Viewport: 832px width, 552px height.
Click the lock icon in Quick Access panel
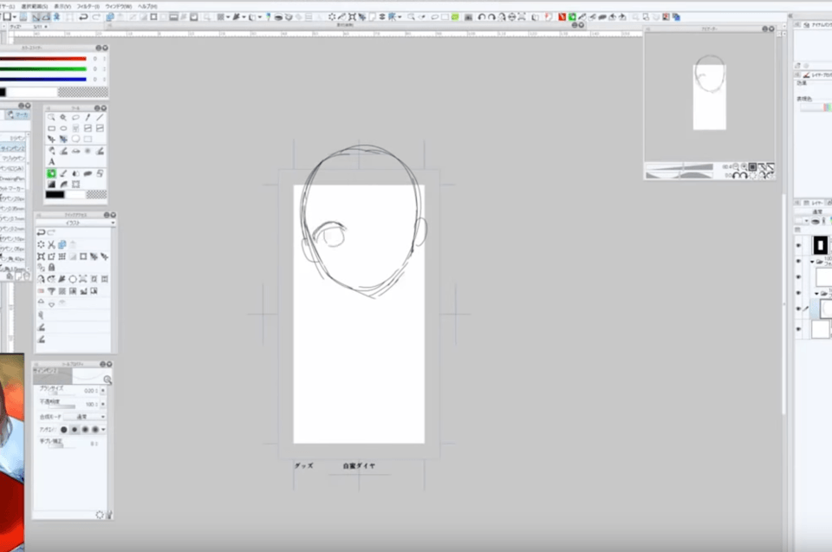point(52,267)
